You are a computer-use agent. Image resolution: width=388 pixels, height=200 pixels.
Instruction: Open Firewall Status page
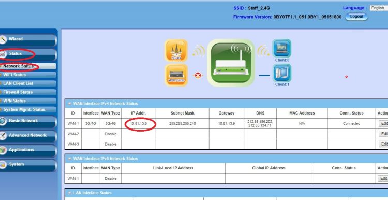[x=28, y=92]
